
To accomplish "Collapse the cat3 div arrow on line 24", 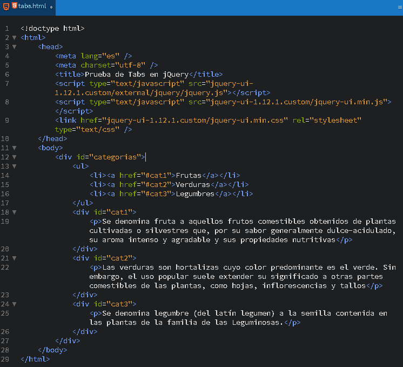I will (x=15, y=304).
